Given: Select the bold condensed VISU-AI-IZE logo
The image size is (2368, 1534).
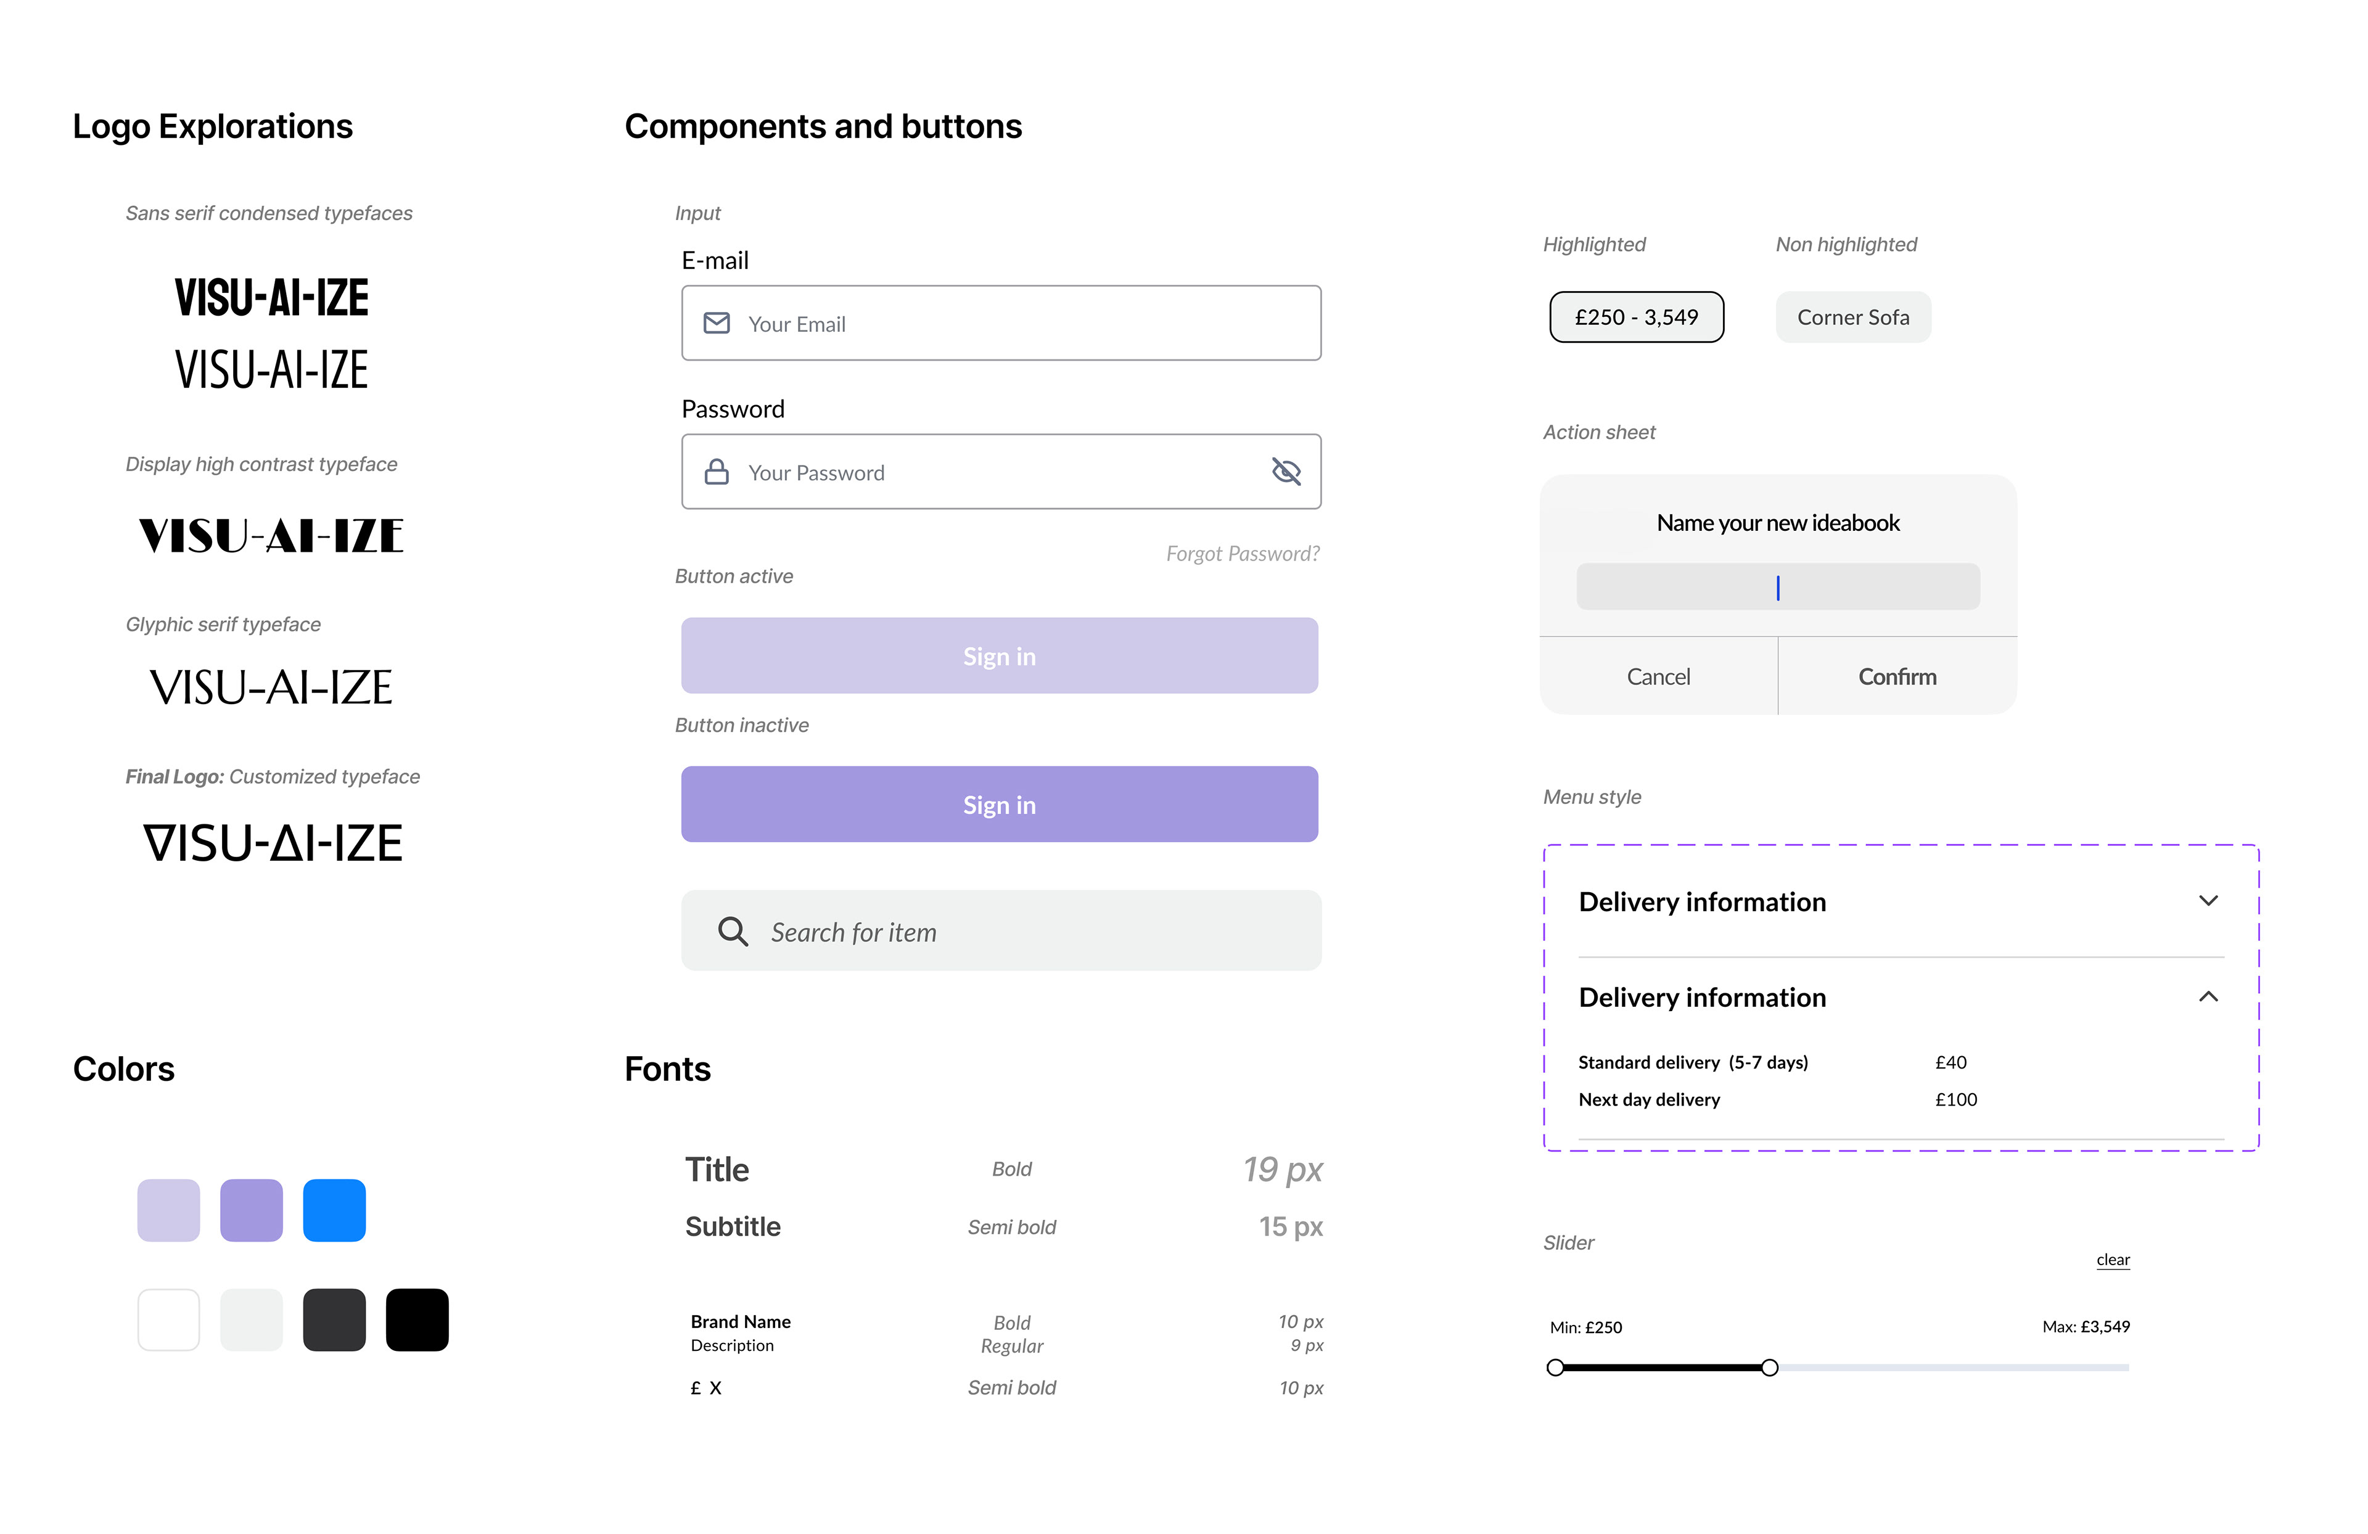Looking at the screenshot, I should pyautogui.click(x=271, y=297).
